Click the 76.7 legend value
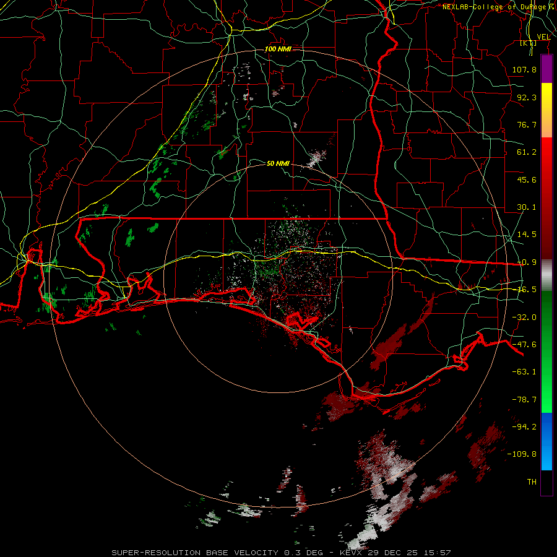Screen dimensions: 557x557 tap(527, 124)
